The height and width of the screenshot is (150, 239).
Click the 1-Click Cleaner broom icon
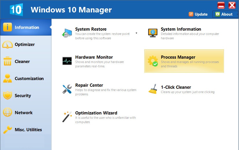pos(153,89)
